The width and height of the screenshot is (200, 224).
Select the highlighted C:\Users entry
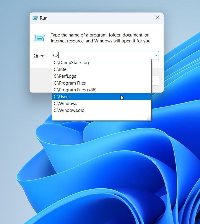click(x=102, y=97)
